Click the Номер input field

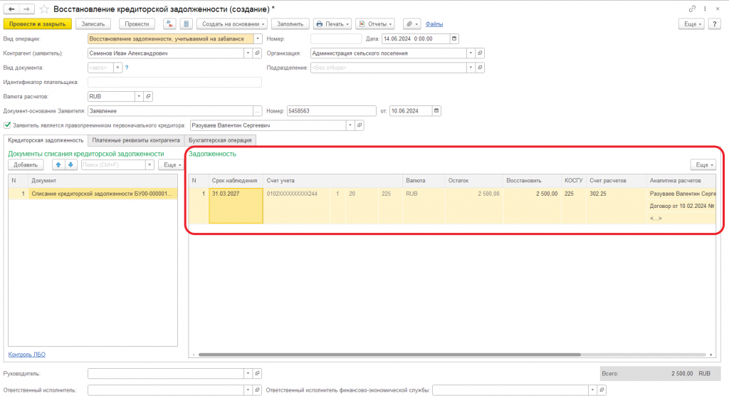coord(336,38)
